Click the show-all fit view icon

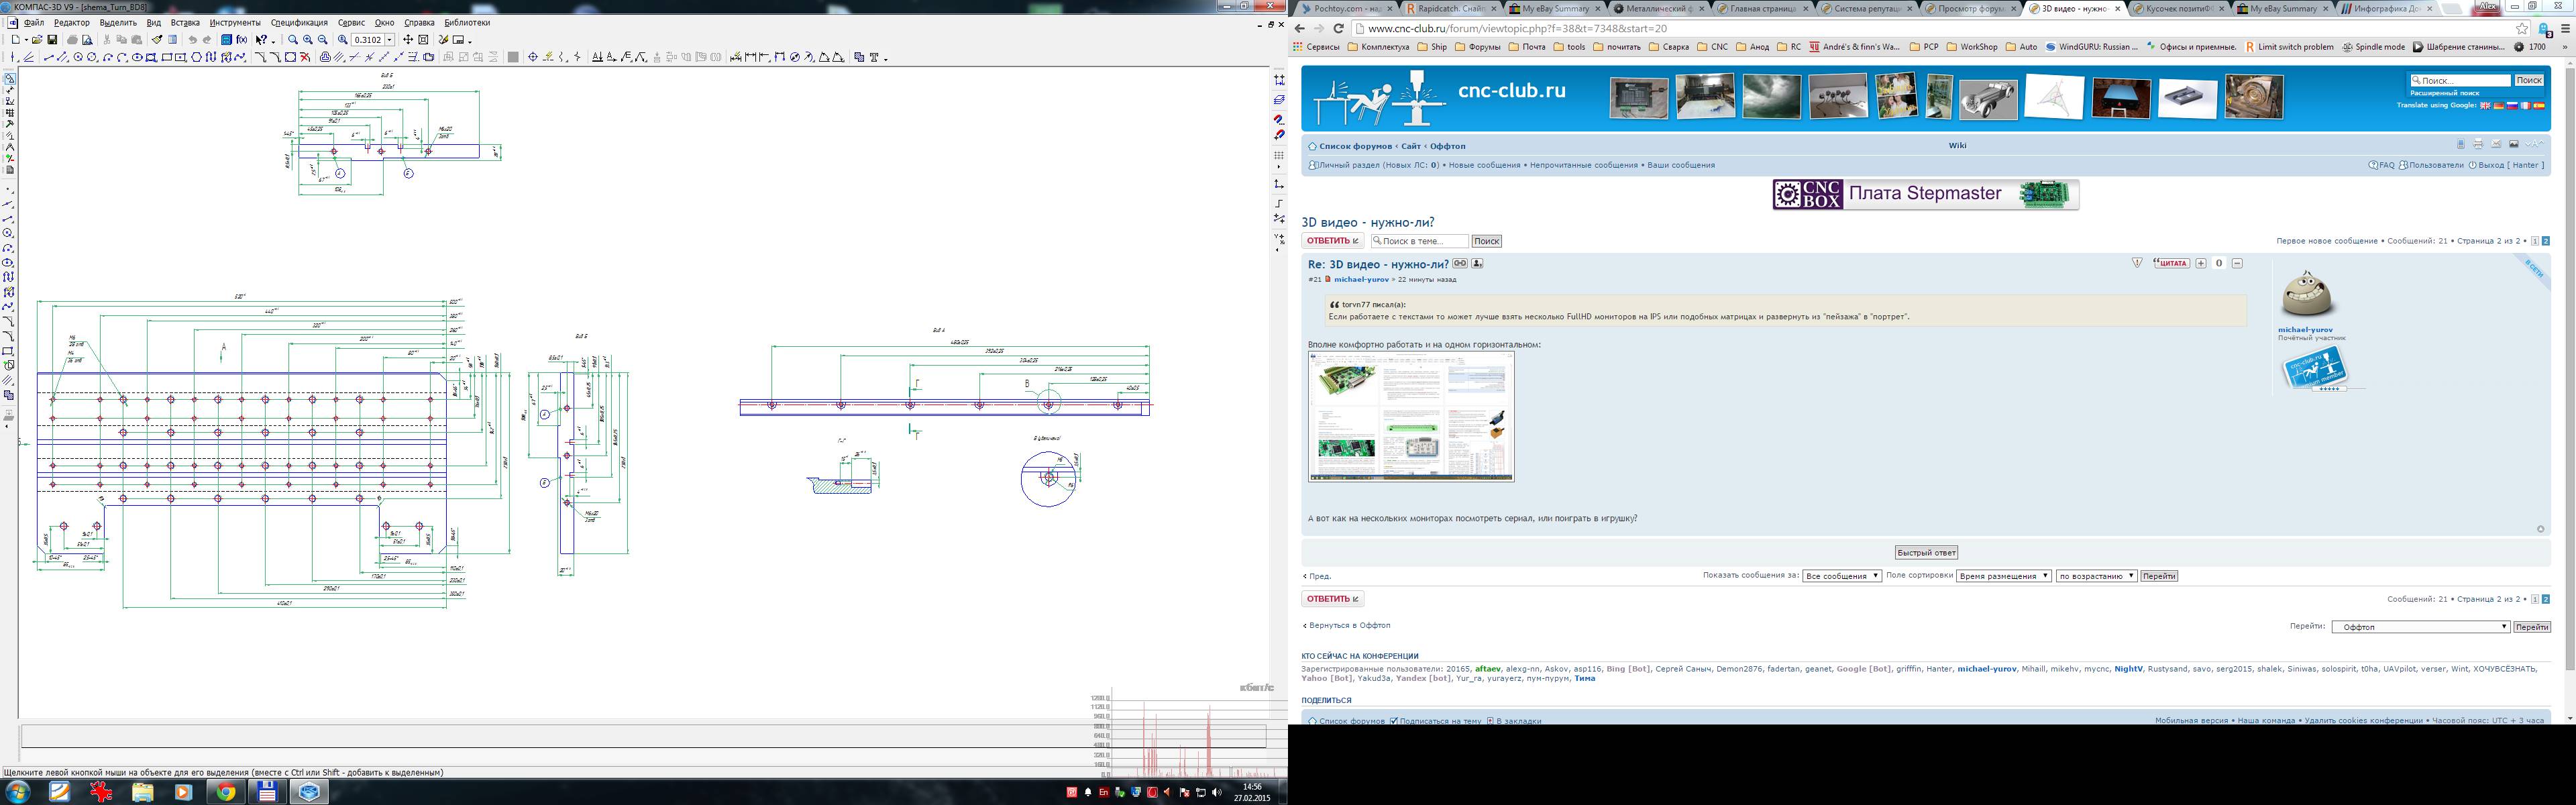423,40
